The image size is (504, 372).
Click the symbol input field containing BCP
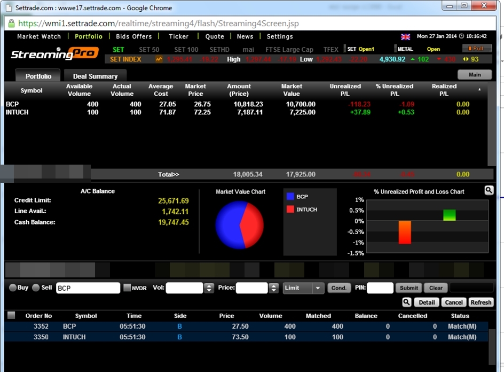coord(88,288)
